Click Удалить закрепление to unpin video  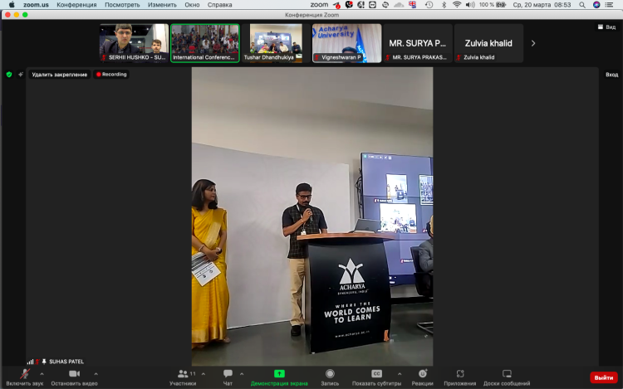59,75
